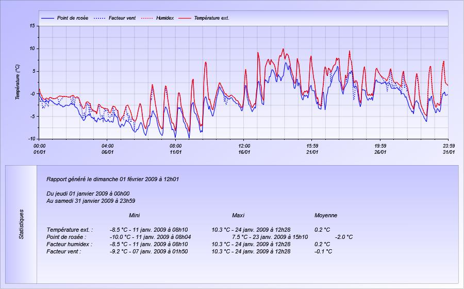Click the Température ext. statistics row label
Image resolution: width=464 pixels, height=289 pixels.
pyautogui.click(x=70, y=230)
